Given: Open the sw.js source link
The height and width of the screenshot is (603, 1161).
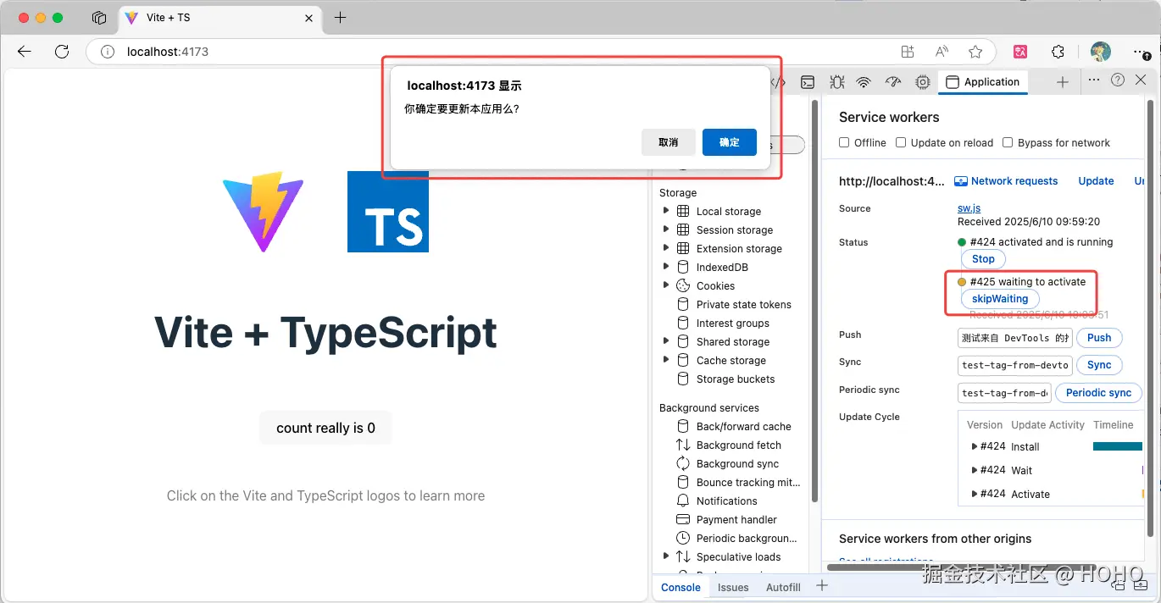Looking at the screenshot, I should coord(969,208).
